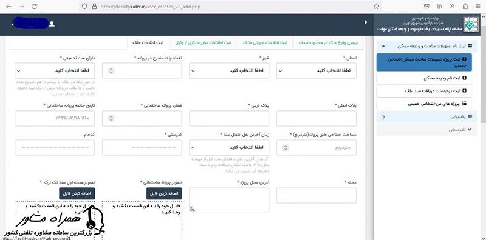Open the نظرسنجی sidebar item

pos(426,130)
